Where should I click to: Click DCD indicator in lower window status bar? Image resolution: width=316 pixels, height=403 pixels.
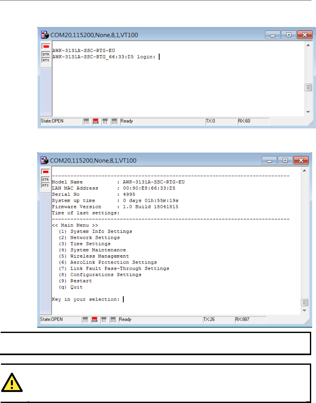pyautogui.click(x=113, y=320)
